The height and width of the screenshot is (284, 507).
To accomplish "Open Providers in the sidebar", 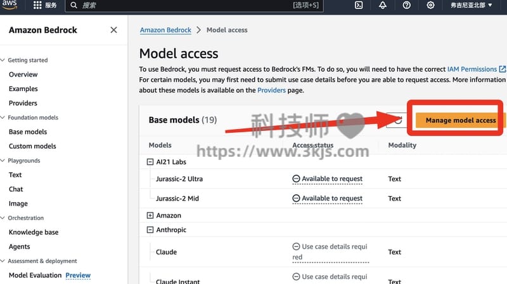I will (x=23, y=103).
